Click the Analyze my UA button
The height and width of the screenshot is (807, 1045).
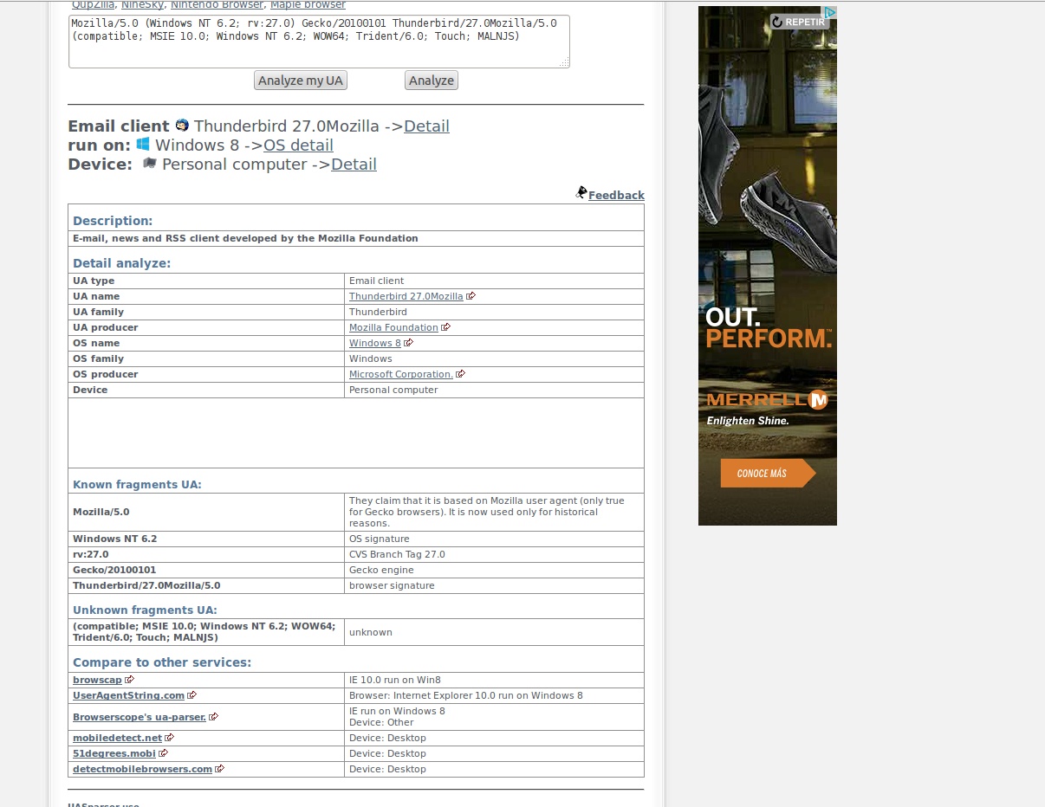pyautogui.click(x=301, y=81)
